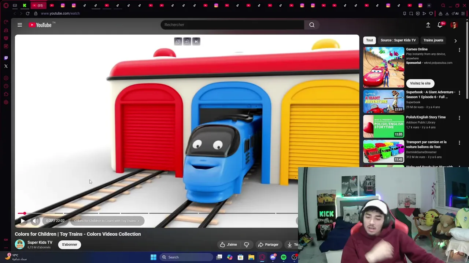Open YouTube notifications bell

tap(440, 25)
